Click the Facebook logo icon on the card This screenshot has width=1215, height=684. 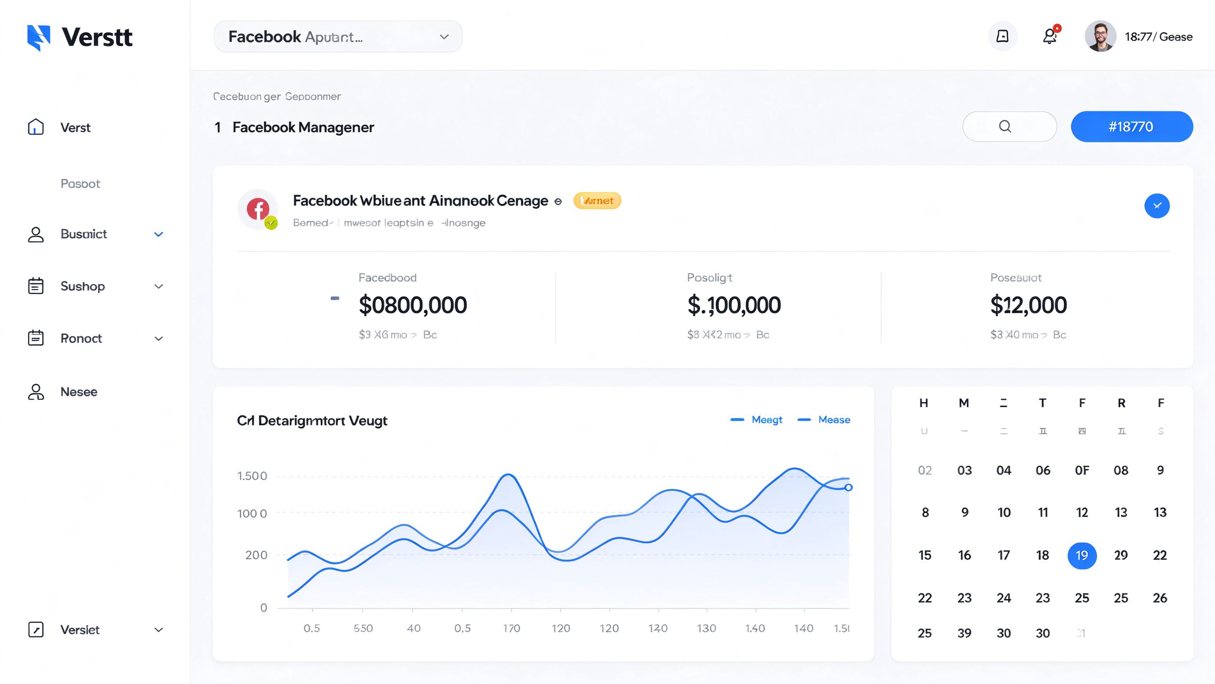click(x=258, y=209)
